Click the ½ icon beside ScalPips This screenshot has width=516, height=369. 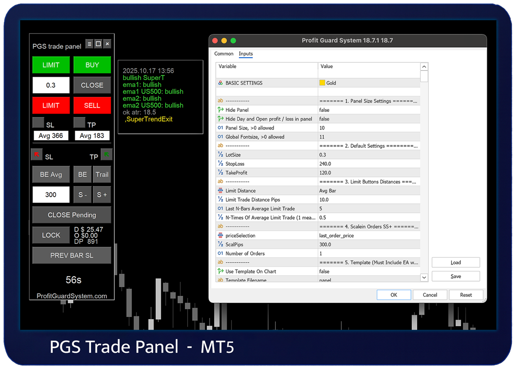coord(220,244)
